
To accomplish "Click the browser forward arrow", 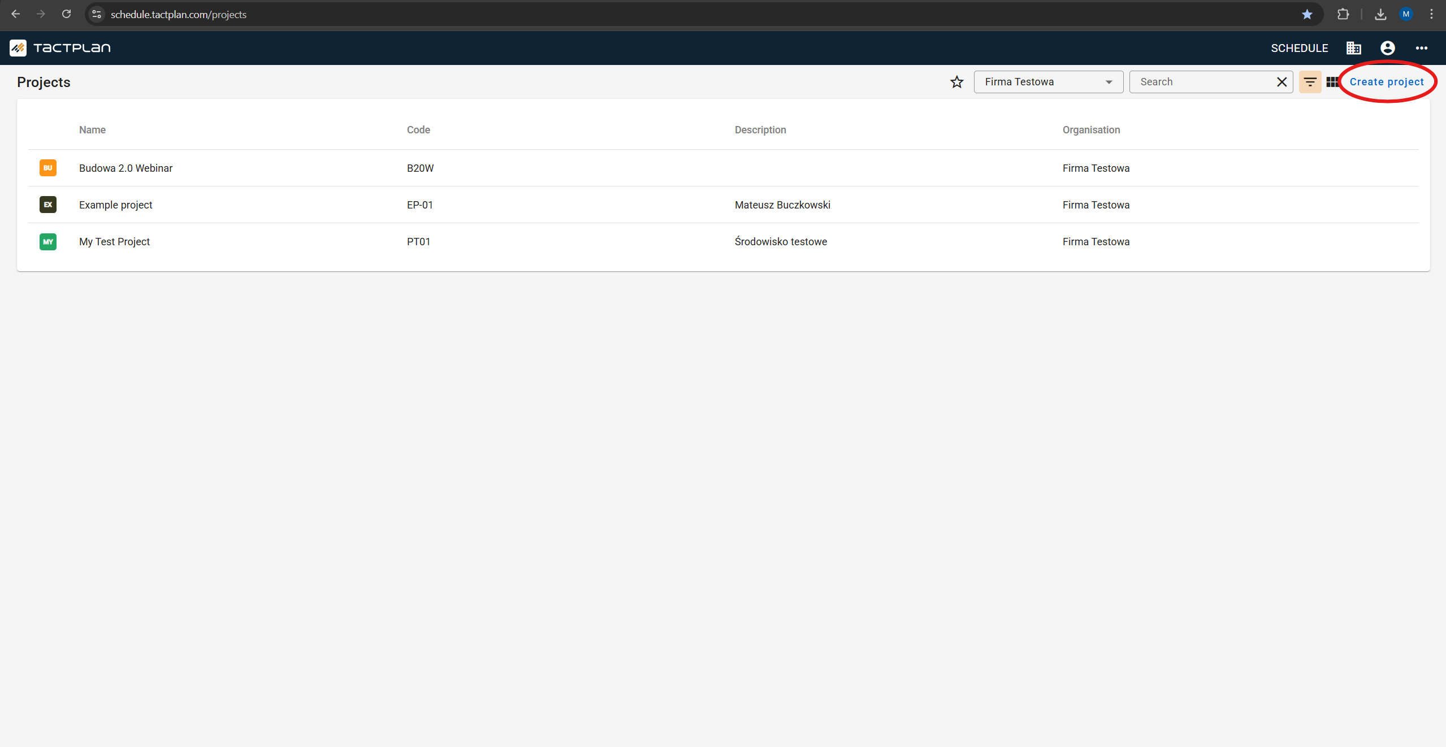I will pos(41,14).
